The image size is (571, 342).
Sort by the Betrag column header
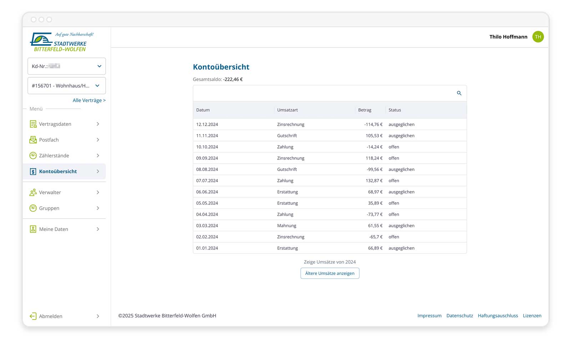[365, 110]
